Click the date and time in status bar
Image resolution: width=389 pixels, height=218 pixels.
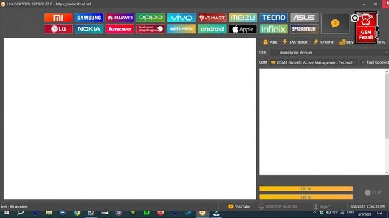click(368, 206)
